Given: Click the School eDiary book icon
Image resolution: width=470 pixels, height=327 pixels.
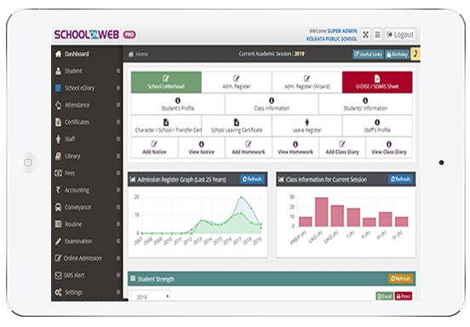Looking at the screenshot, I should pos(58,88).
